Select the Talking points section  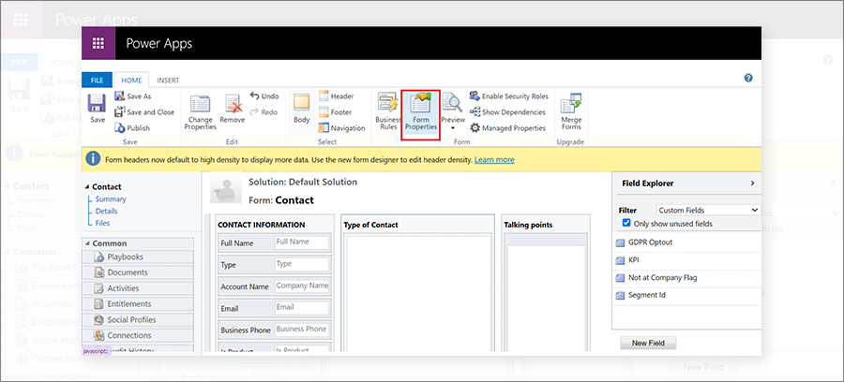528,225
